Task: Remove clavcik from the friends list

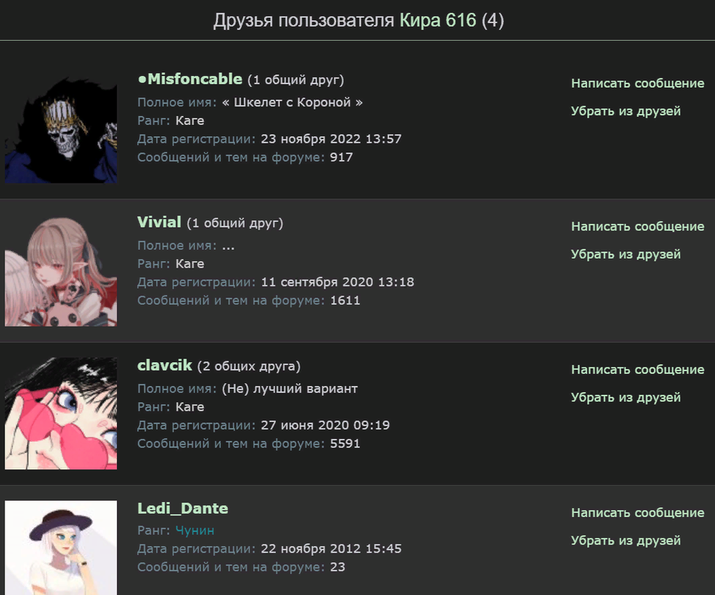Action: (x=626, y=398)
